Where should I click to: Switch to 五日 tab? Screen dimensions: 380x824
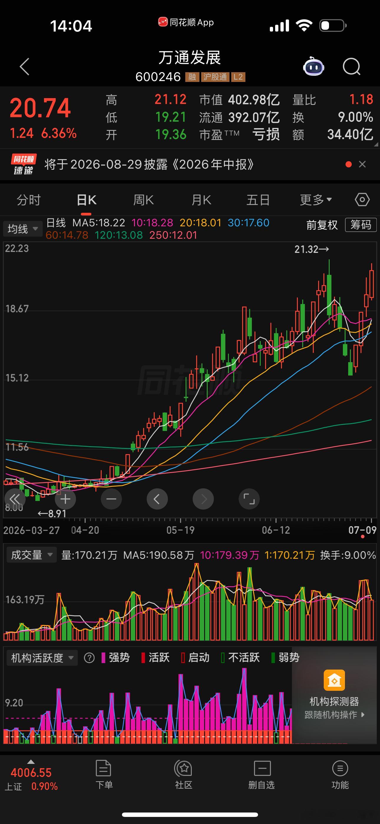[258, 200]
